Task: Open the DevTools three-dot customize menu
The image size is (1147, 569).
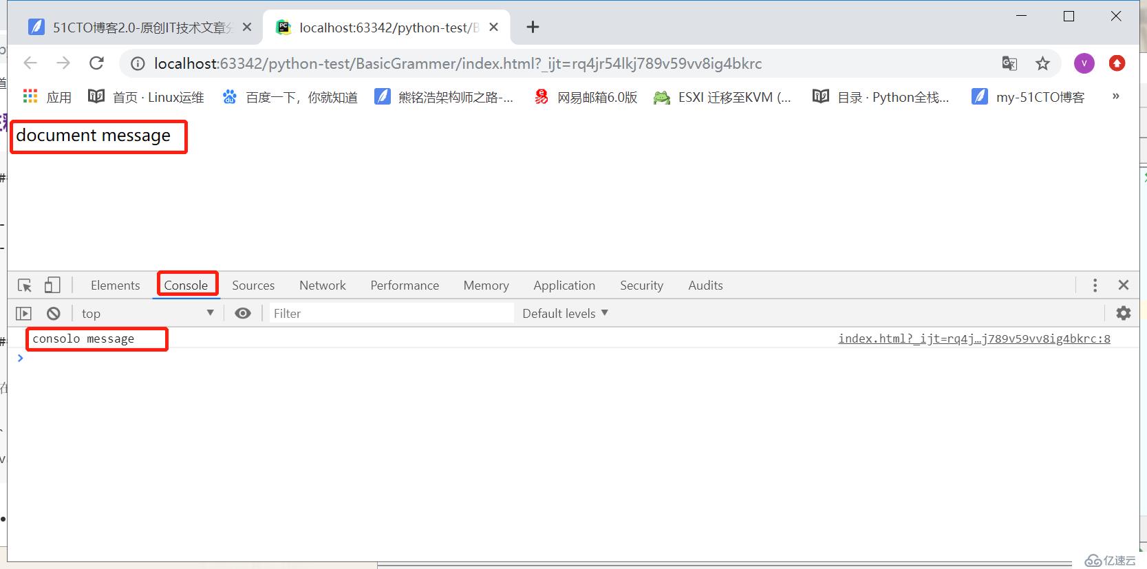Action: click(x=1095, y=285)
